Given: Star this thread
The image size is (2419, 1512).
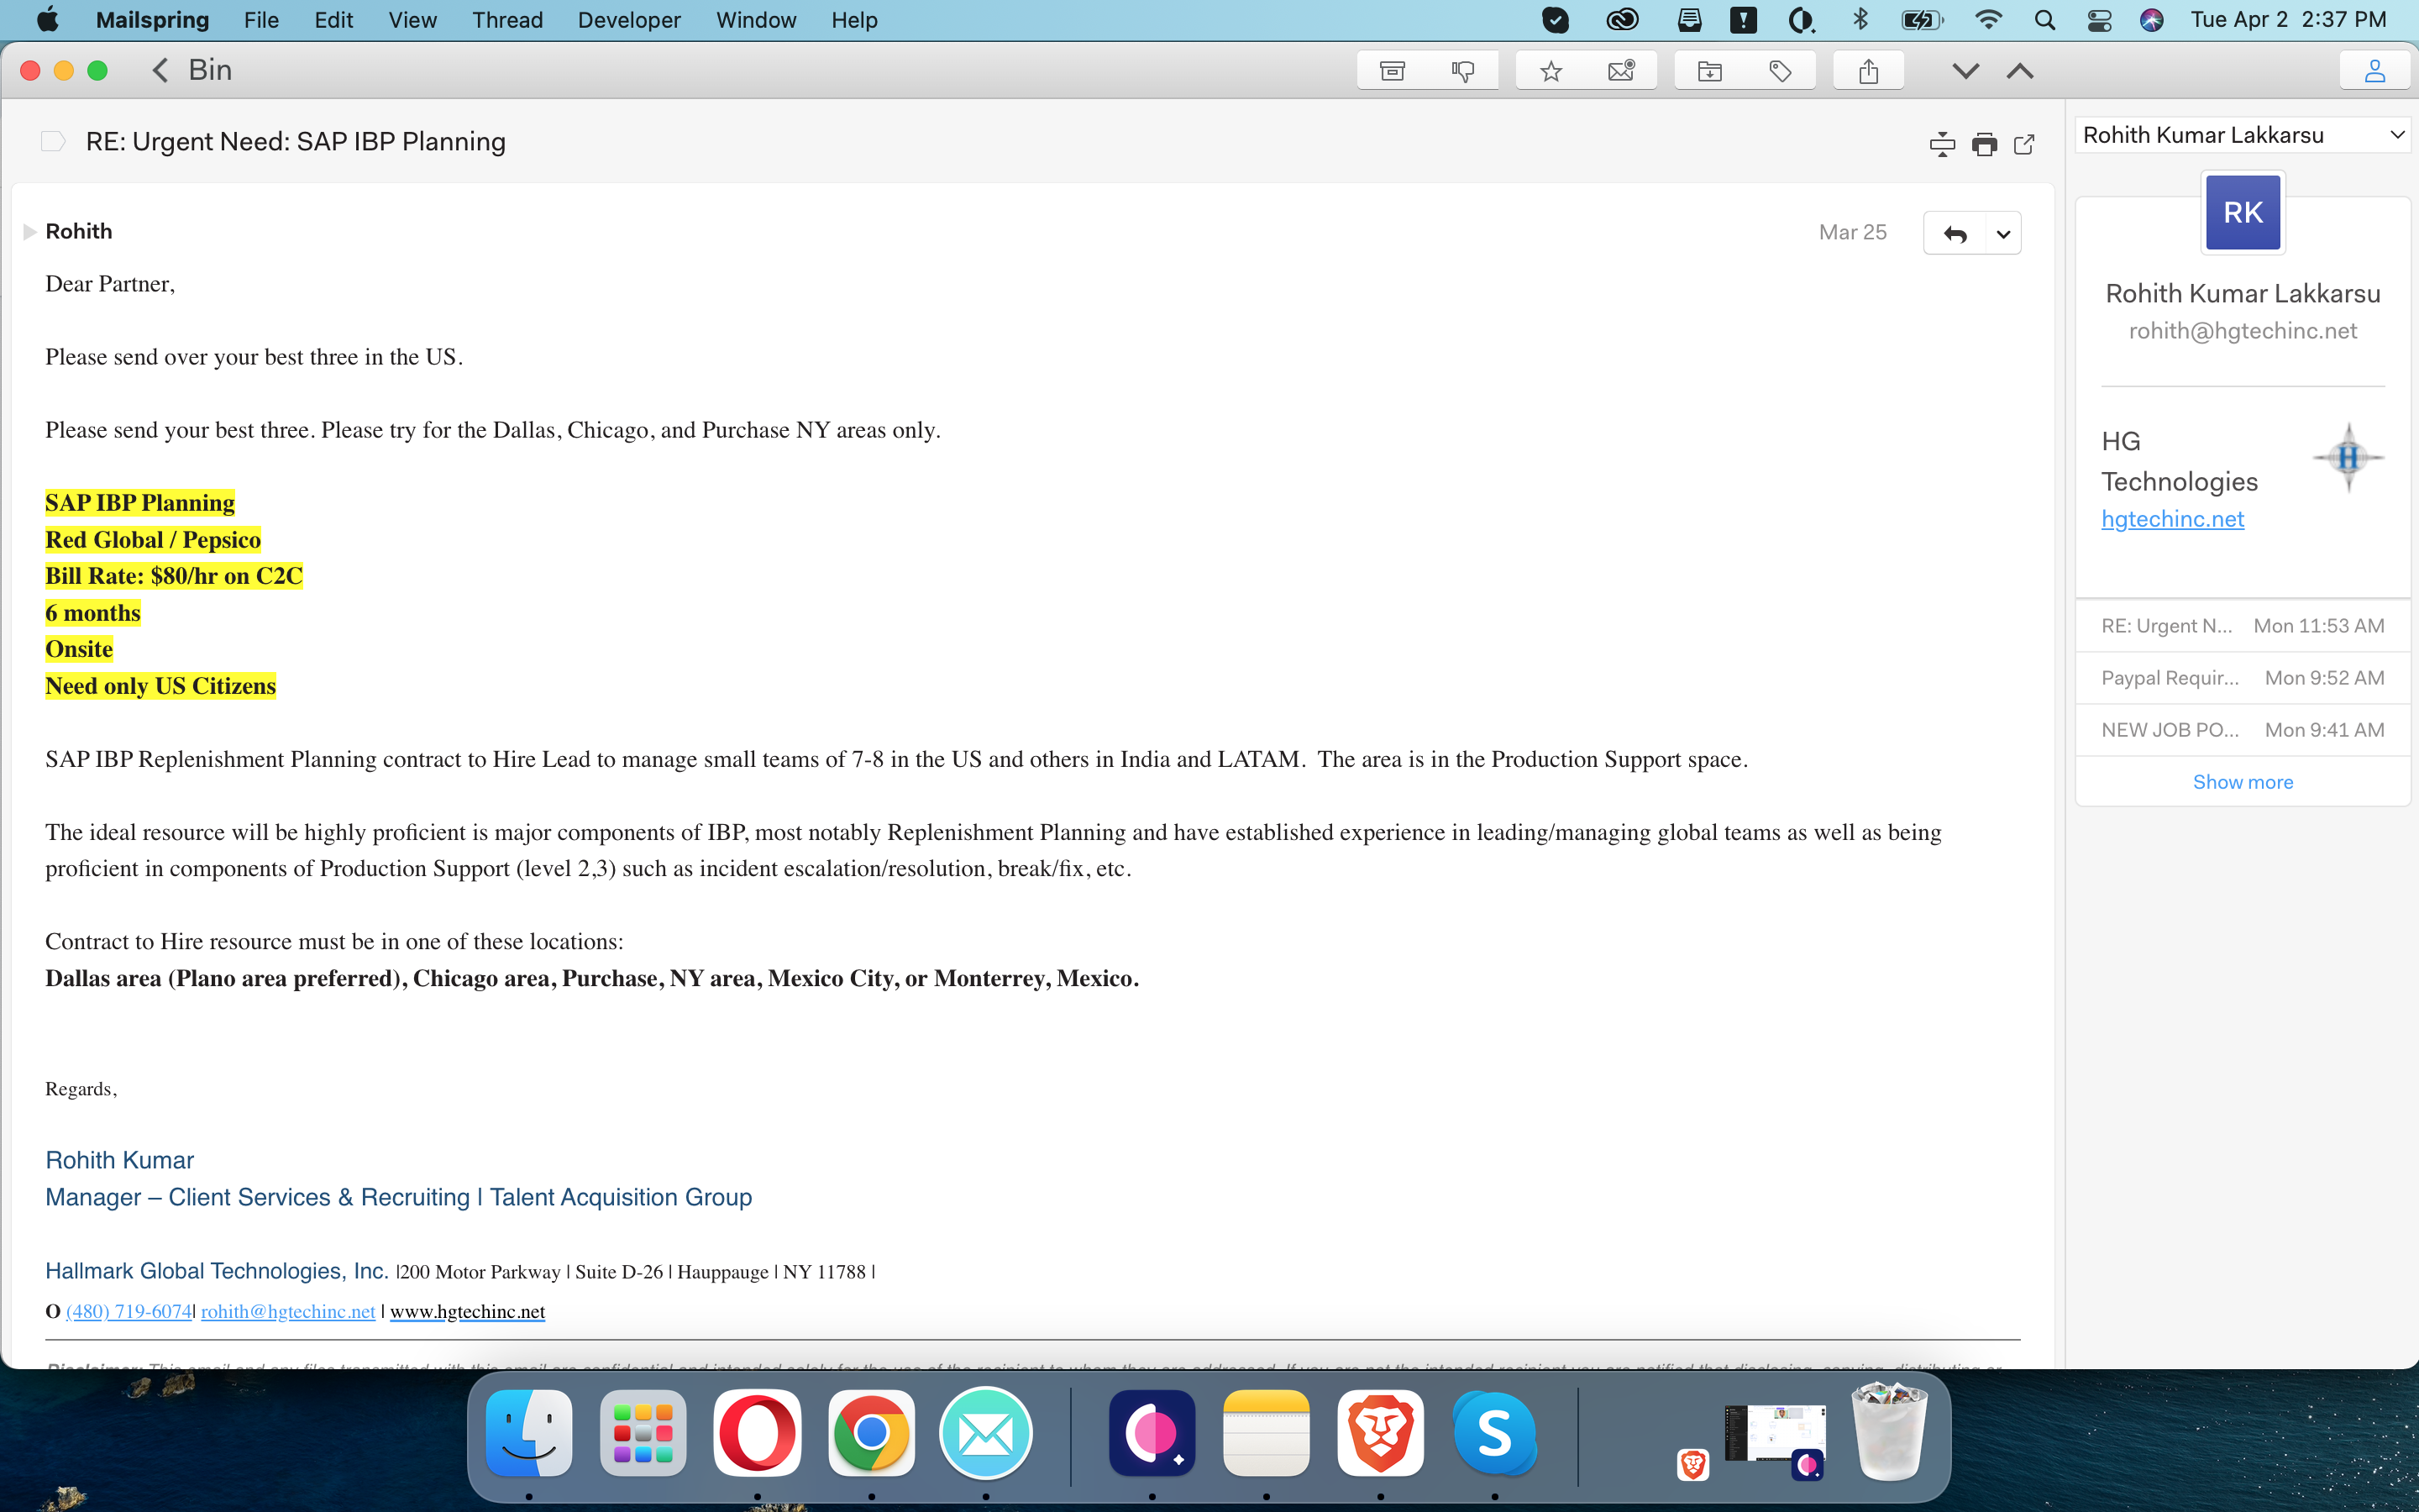Looking at the screenshot, I should tap(1551, 71).
